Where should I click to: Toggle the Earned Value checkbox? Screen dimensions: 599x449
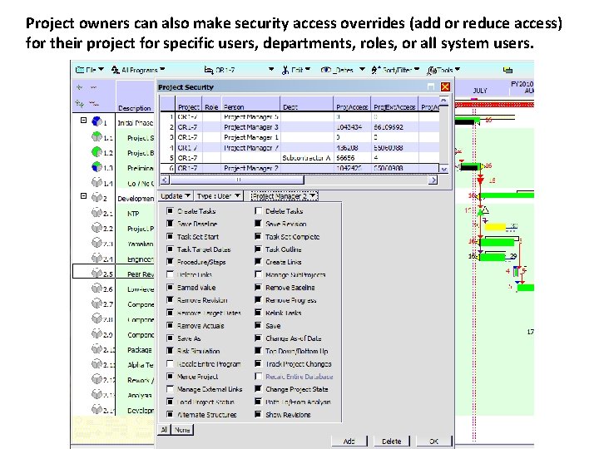(170, 287)
